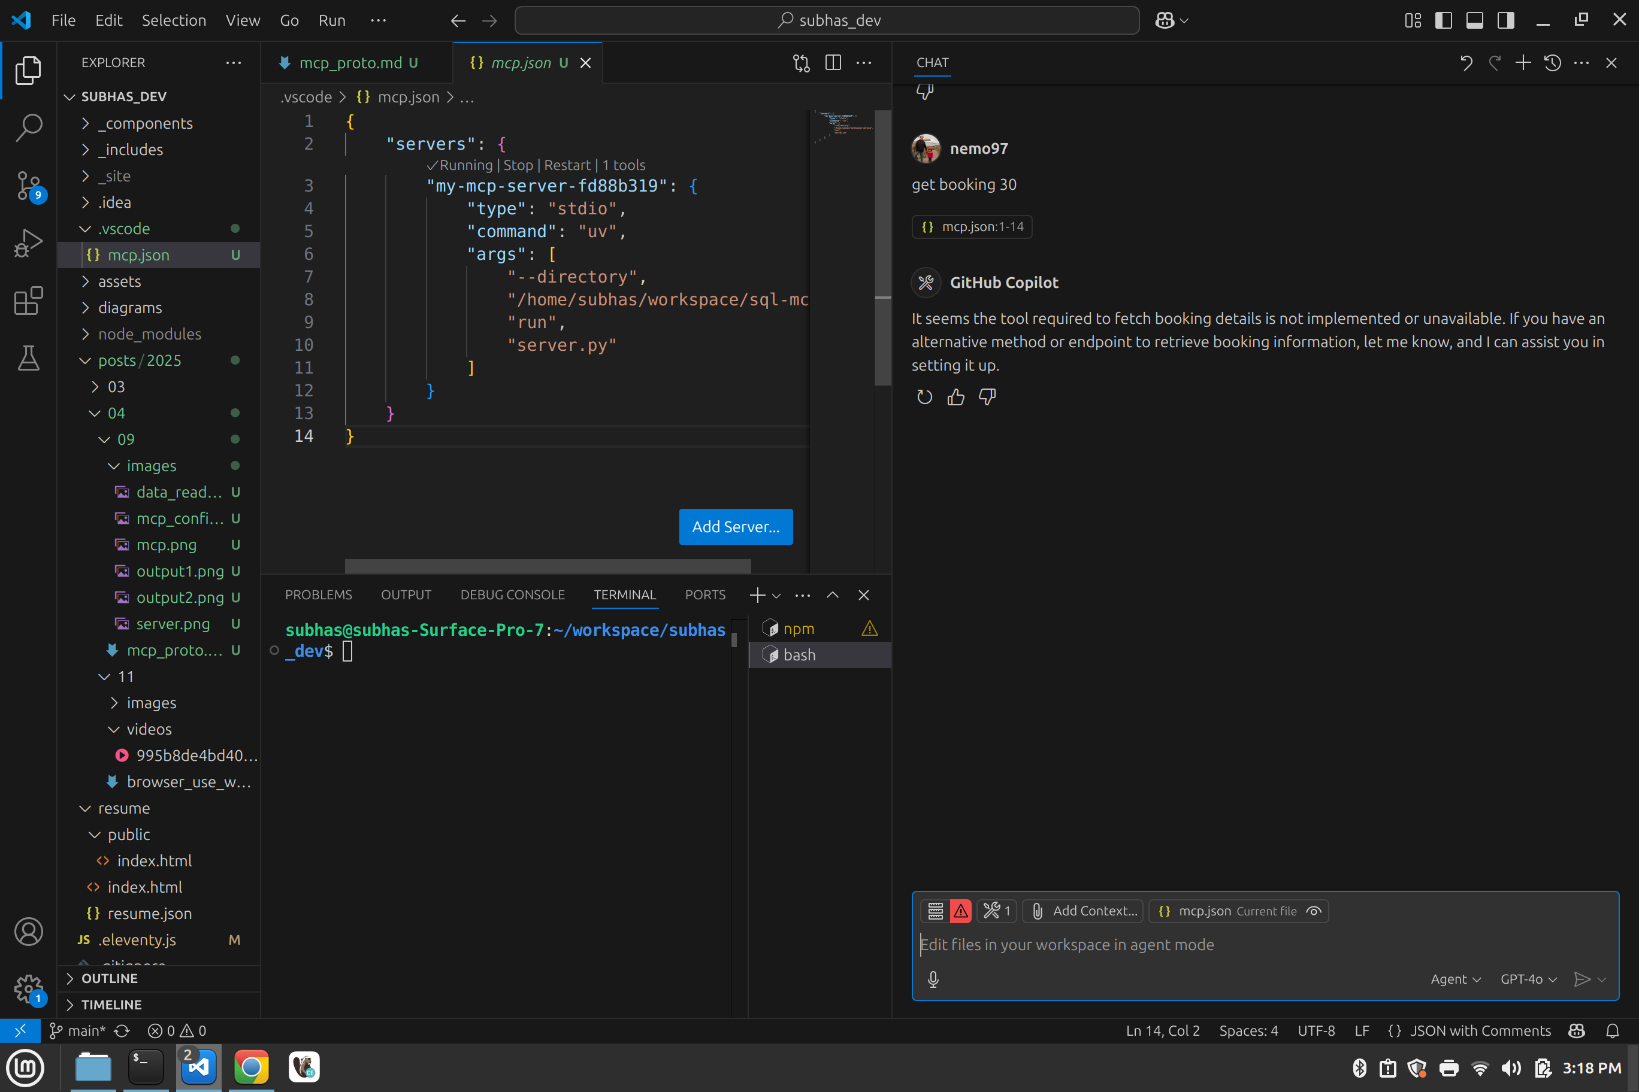Click the red warning icon in chat input

(x=961, y=911)
